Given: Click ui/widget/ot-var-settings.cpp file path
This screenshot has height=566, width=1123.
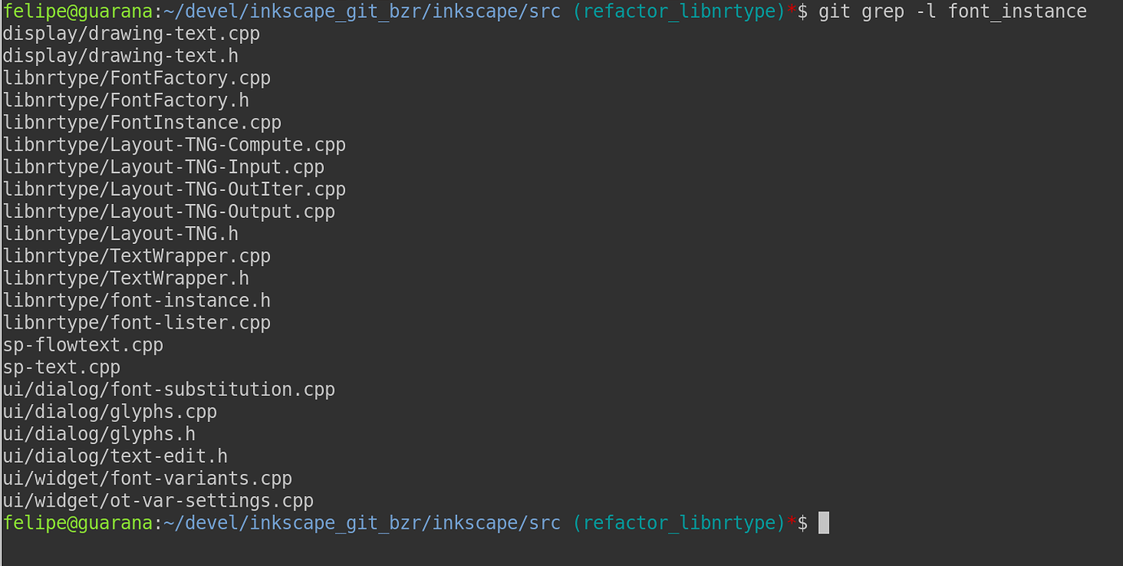Looking at the screenshot, I should (158, 501).
